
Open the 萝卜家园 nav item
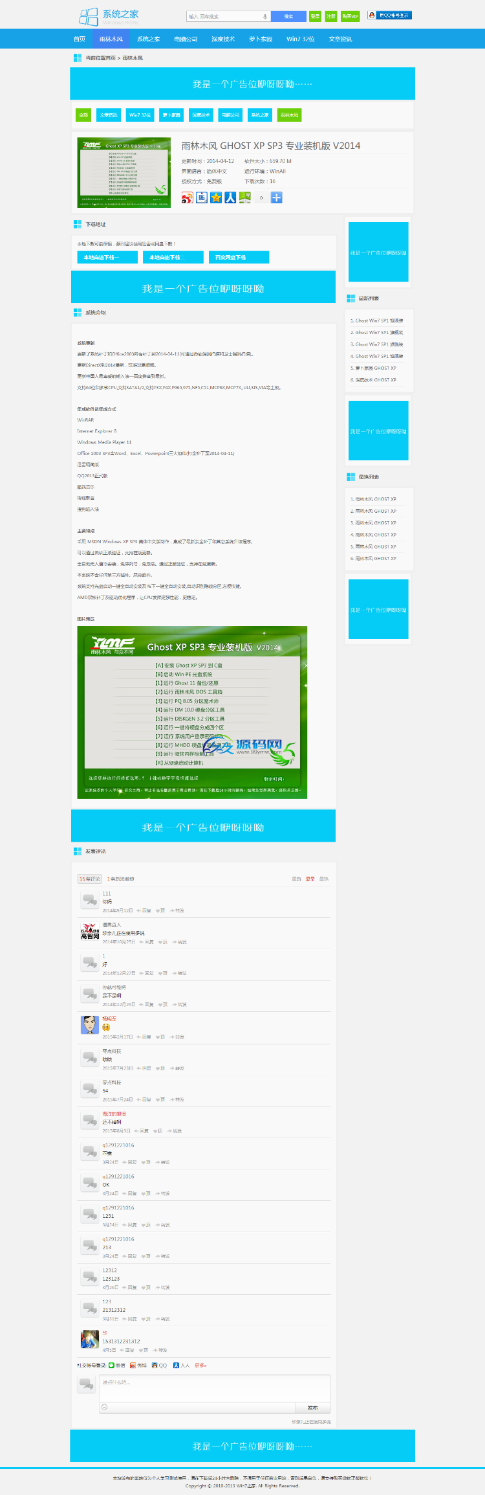point(261,39)
